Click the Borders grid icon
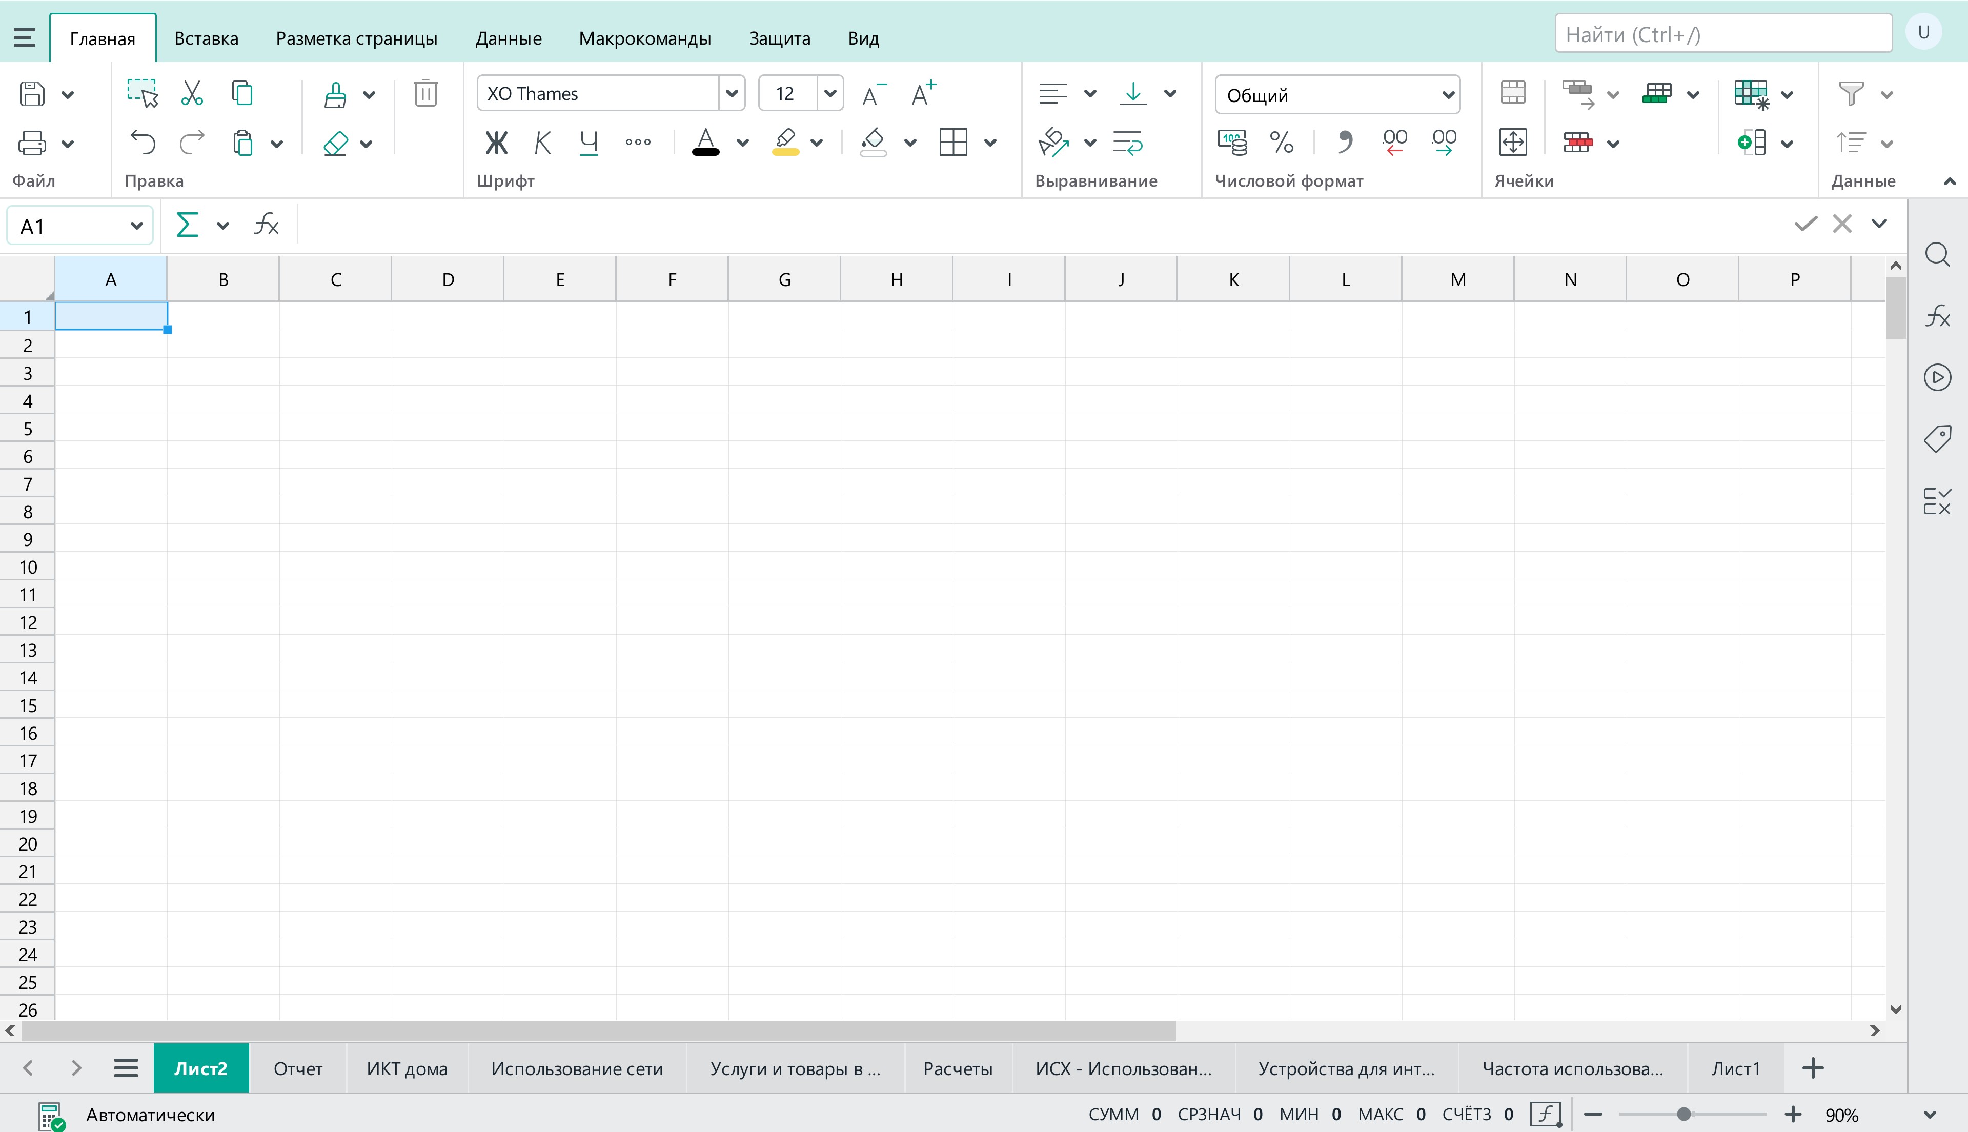Screen dimensions: 1968x1132 pos(953,143)
